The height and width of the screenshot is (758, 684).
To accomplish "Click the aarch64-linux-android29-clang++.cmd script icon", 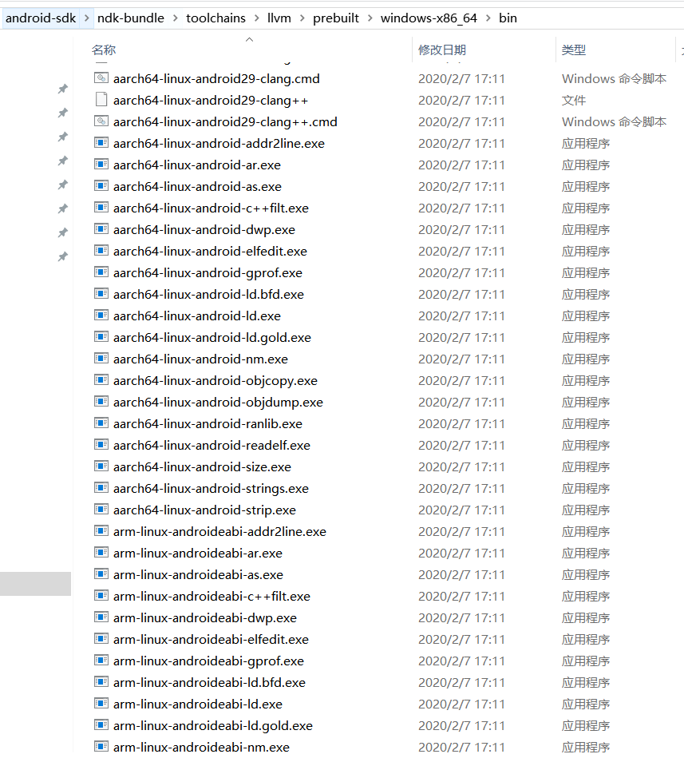I will [101, 121].
